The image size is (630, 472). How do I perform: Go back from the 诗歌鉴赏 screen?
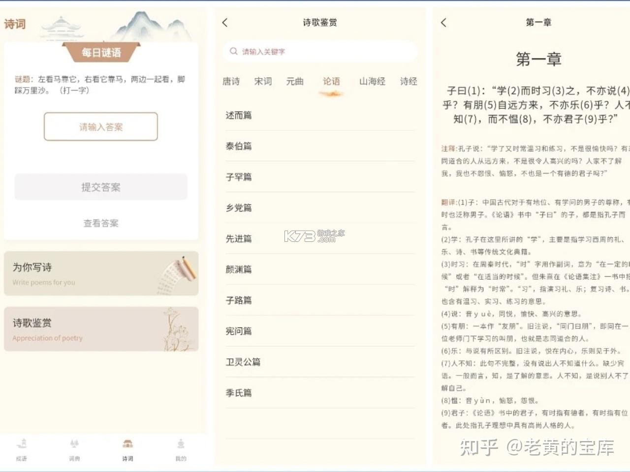pyautogui.click(x=225, y=23)
